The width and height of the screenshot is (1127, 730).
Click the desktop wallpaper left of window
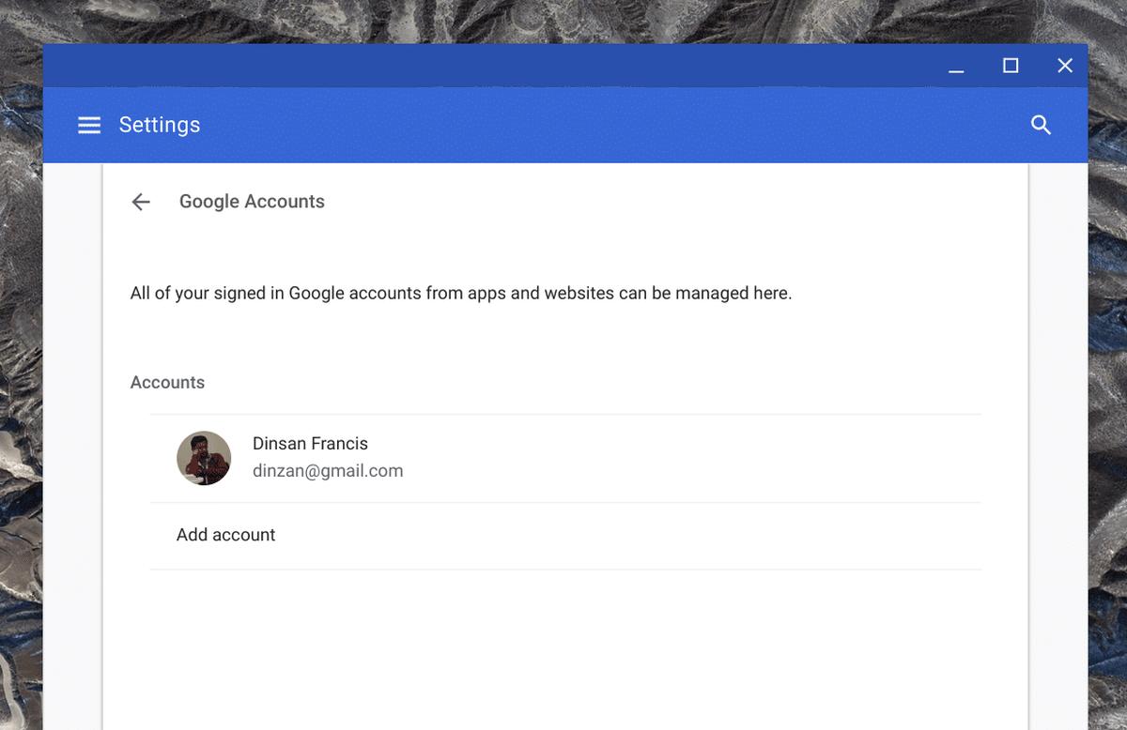coord(21,375)
